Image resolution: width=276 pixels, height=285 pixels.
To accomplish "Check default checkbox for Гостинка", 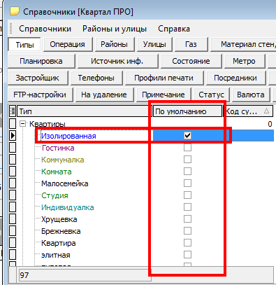I will click(x=187, y=147).
